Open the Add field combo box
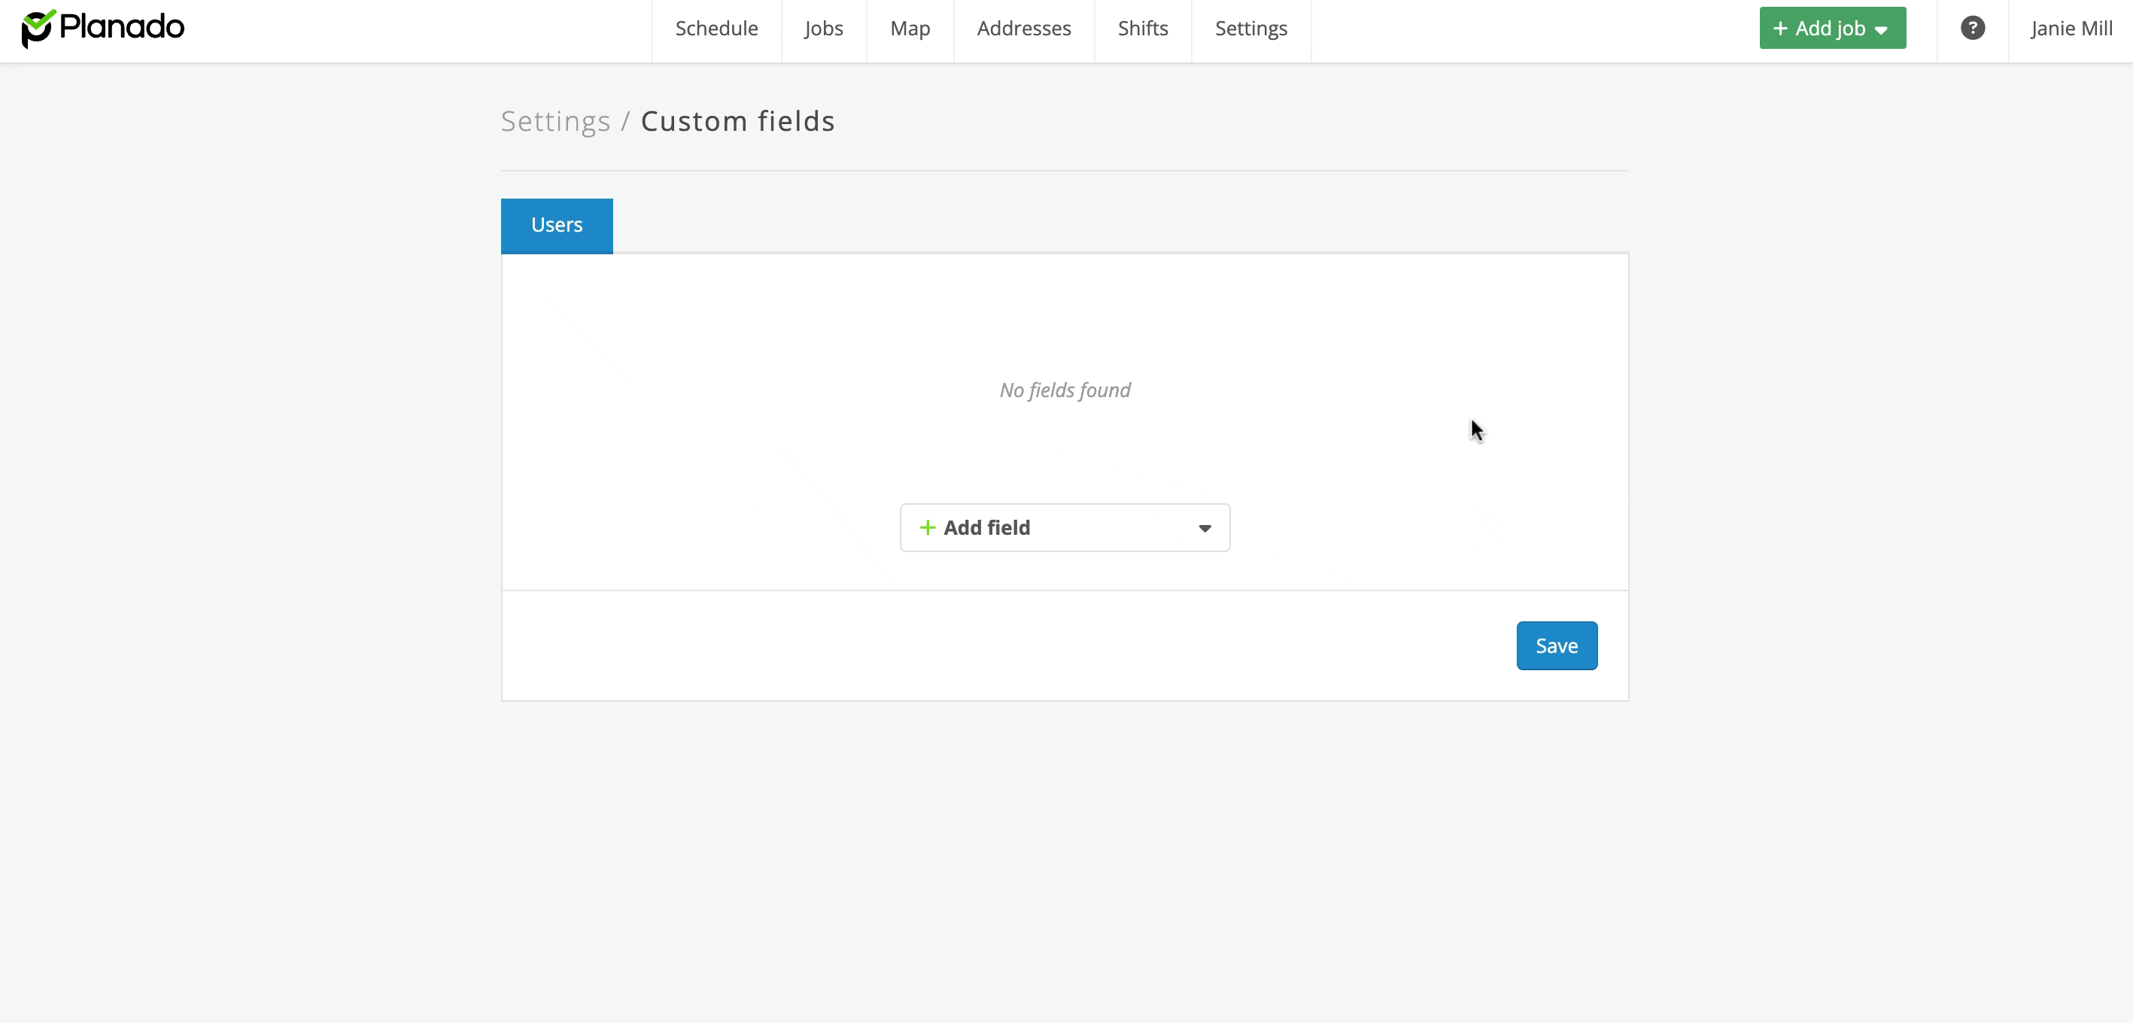The width and height of the screenshot is (2133, 1023). [x=1064, y=527]
